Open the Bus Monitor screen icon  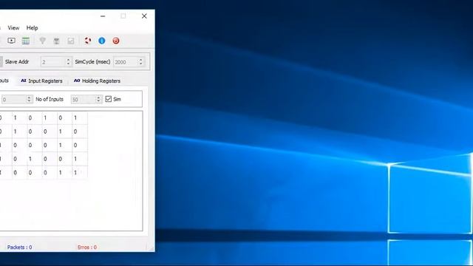click(12, 41)
